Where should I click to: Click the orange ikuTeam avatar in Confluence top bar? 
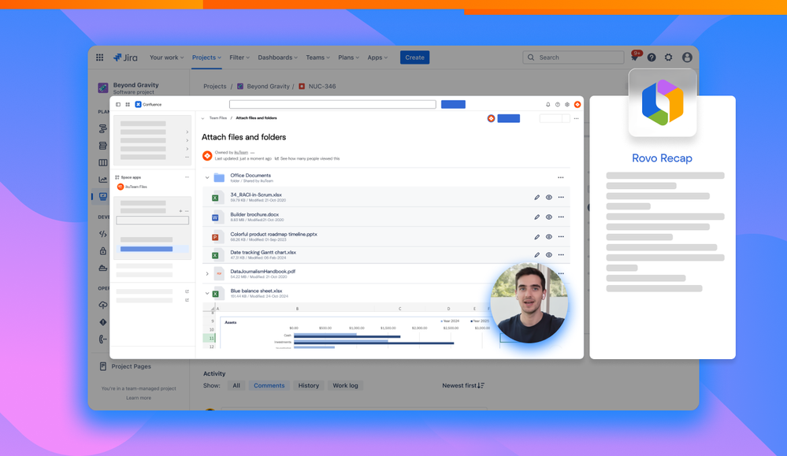click(577, 104)
